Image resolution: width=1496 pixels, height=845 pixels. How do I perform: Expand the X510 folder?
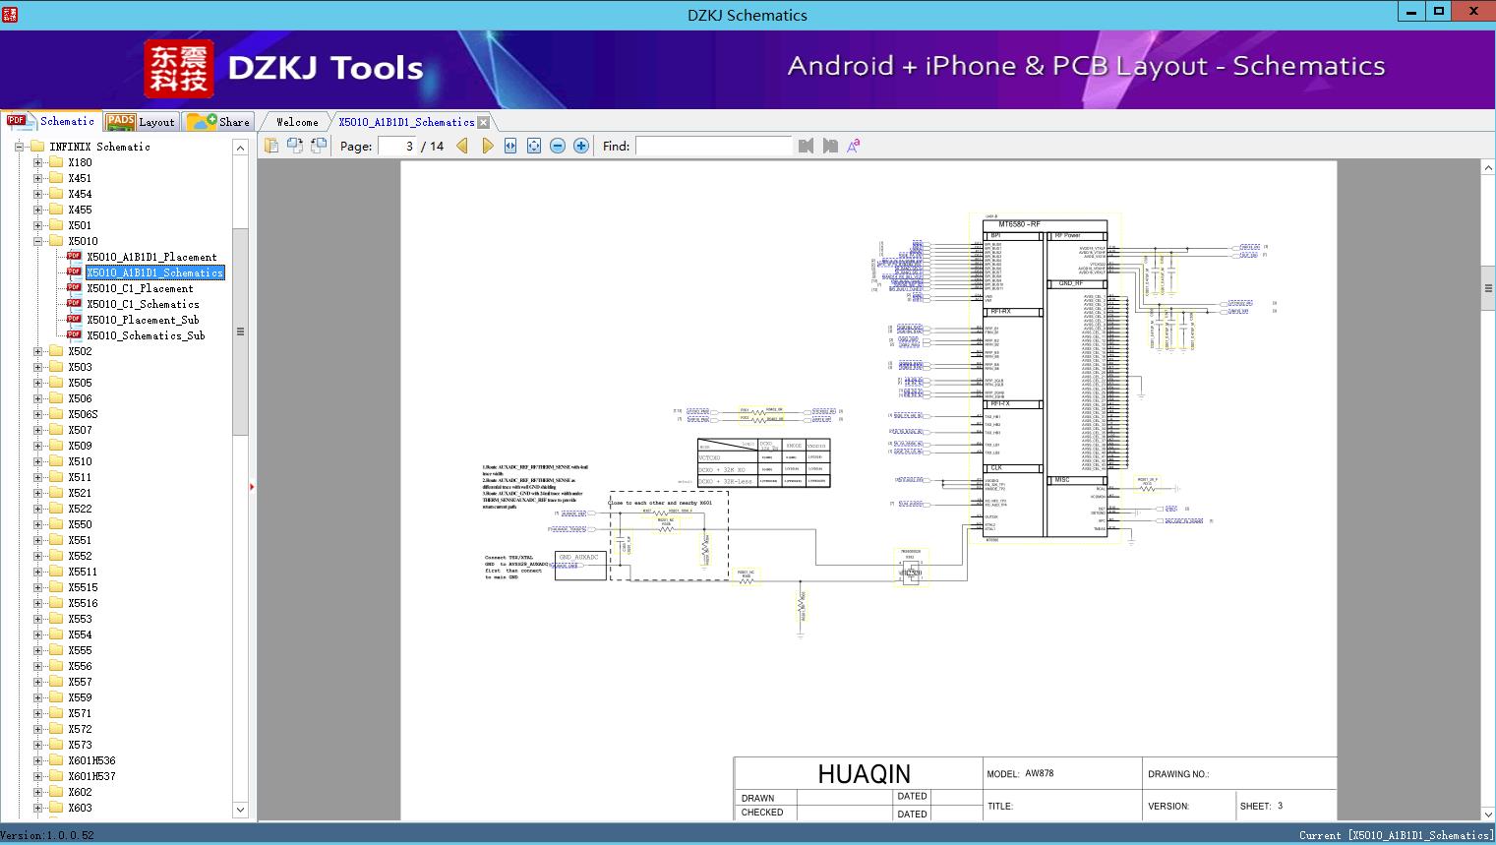tap(37, 461)
